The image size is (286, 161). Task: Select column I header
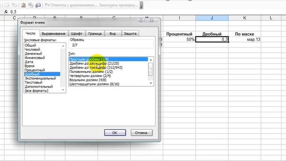(179, 18)
